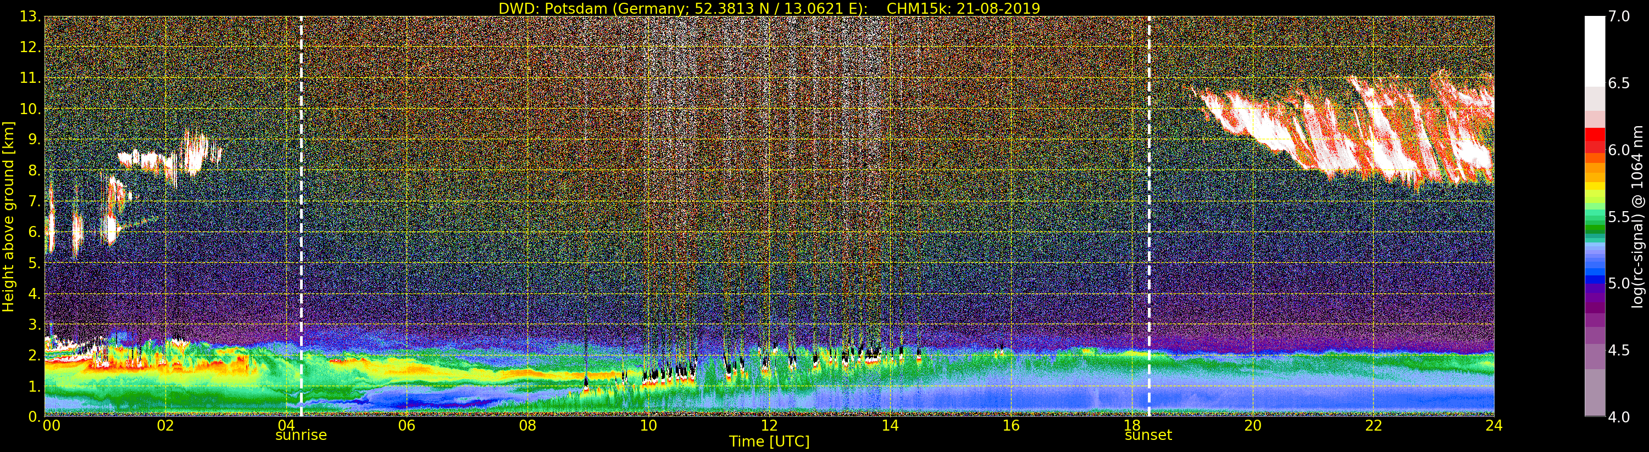Click the "12" time axis tick label

[x=769, y=426]
